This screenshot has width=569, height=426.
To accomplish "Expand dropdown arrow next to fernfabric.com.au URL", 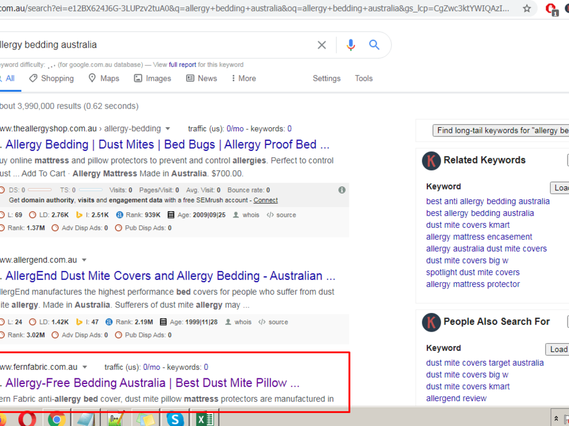I will (x=85, y=367).
